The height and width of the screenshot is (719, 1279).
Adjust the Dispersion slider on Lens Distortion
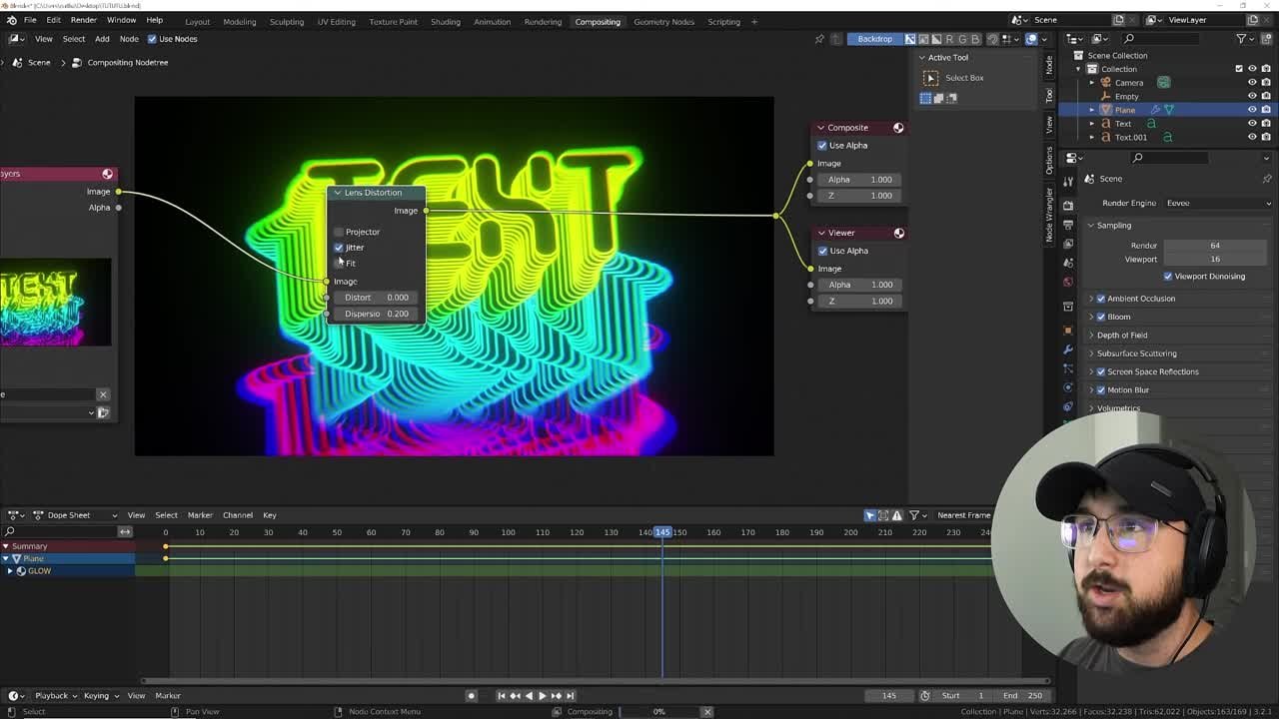[x=375, y=314]
